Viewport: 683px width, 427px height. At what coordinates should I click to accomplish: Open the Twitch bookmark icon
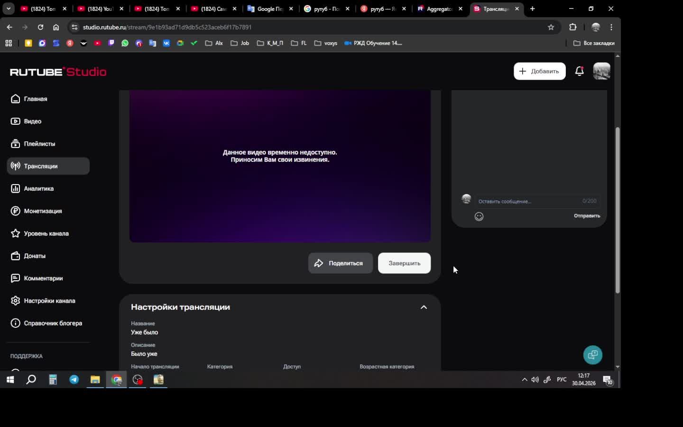coord(111,43)
